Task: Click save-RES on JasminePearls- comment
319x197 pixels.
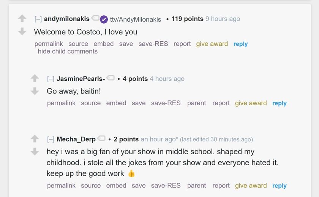Action: [x=166, y=103]
